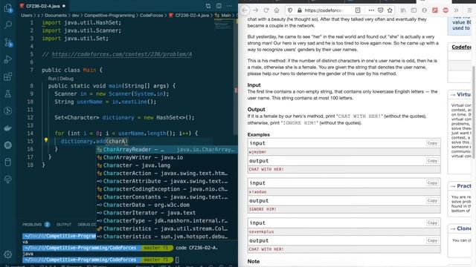The height and width of the screenshot is (267, 476).
Task: Click the lightbulb quick-fix icon on line 15
Action: tap(46, 140)
